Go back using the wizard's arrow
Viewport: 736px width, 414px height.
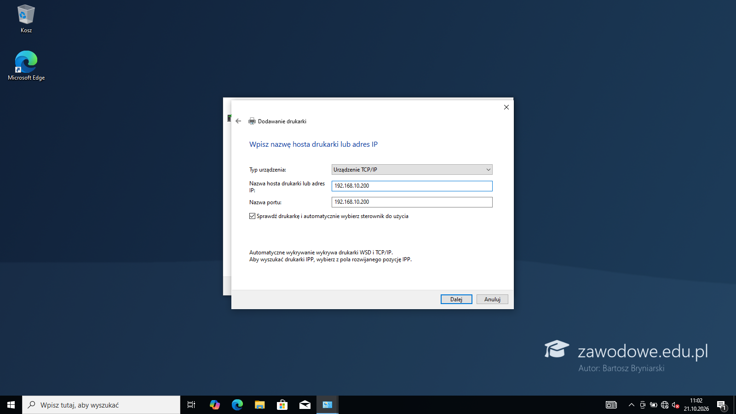tap(238, 121)
